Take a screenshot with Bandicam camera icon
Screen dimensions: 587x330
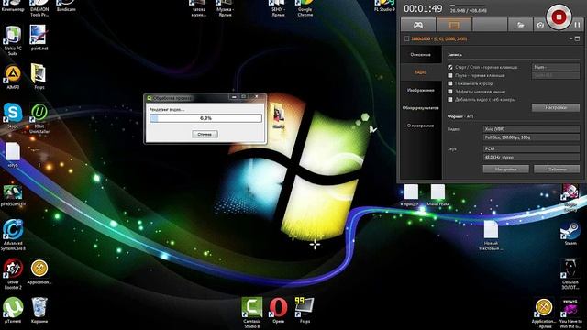point(540,25)
